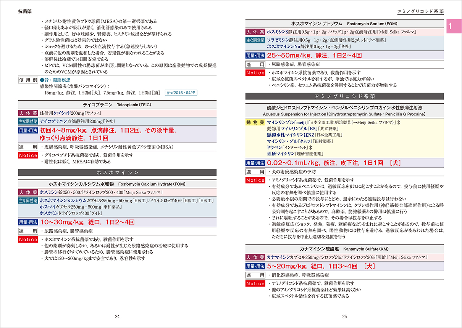Select the reference box "治ガ2015・642P"
This screenshot has width=462, height=328.
pos(181,93)
